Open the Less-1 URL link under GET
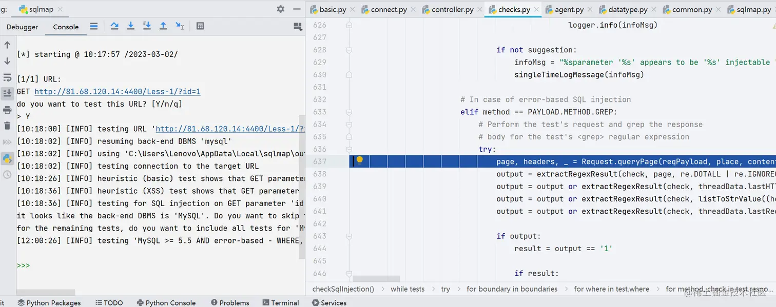The width and height of the screenshot is (776, 307). click(x=118, y=92)
